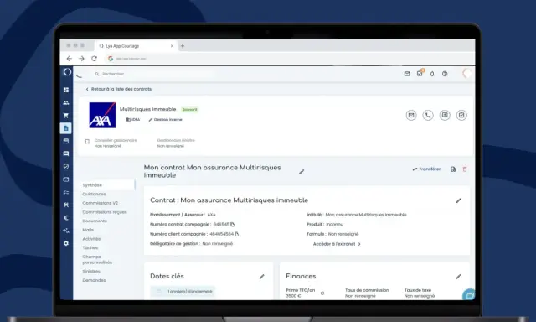The width and height of the screenshot is (536, 322).
Task: Delete the contract with the red trash icon
Action: (465, 169)
